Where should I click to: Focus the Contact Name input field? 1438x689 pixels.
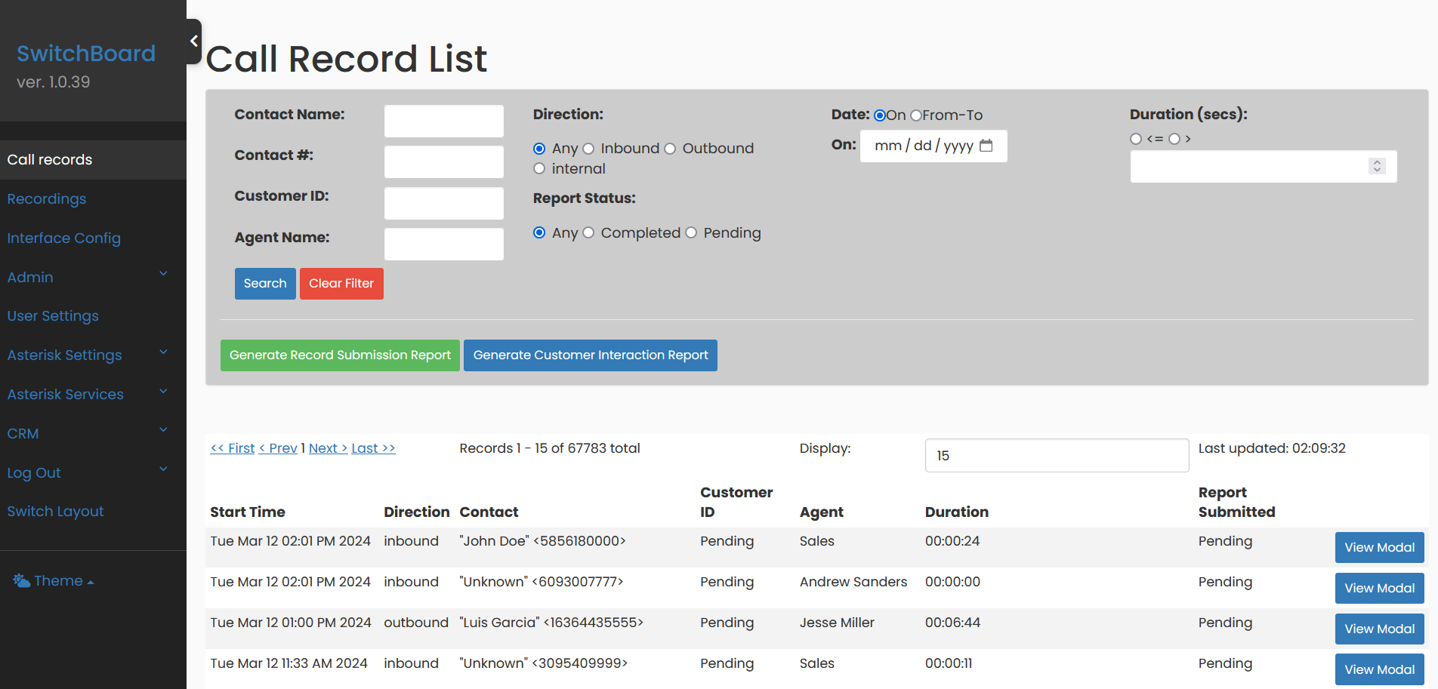point(444,121)
